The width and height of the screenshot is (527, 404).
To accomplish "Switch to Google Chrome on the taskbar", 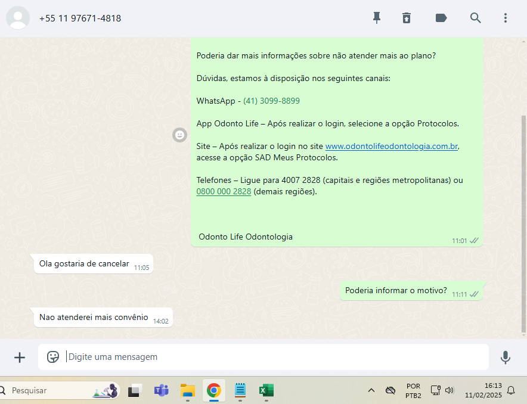I will point(214,390).
